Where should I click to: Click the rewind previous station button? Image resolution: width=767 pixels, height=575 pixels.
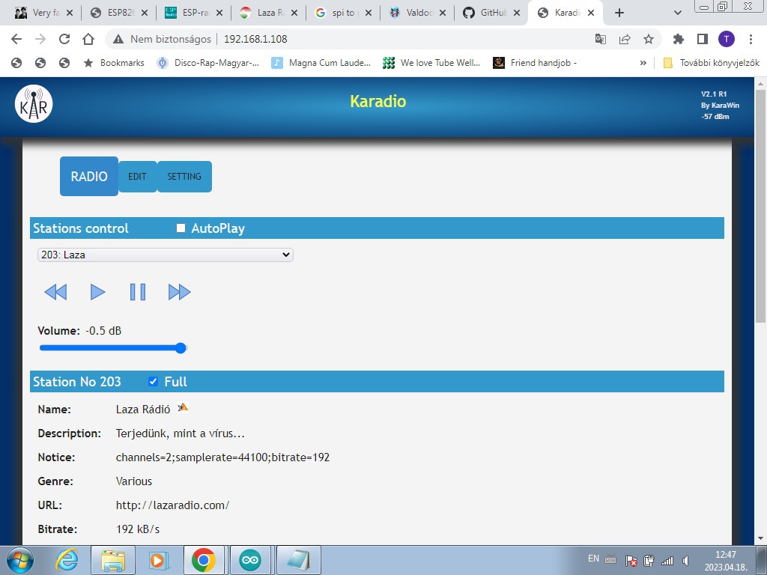click(55, 292)
